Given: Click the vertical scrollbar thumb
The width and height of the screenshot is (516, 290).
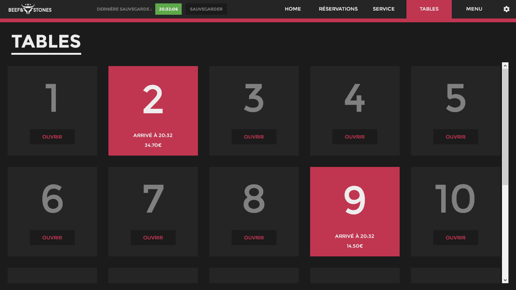Looking at the screenshot, I should pyautogui.click(x=505, y=127).
